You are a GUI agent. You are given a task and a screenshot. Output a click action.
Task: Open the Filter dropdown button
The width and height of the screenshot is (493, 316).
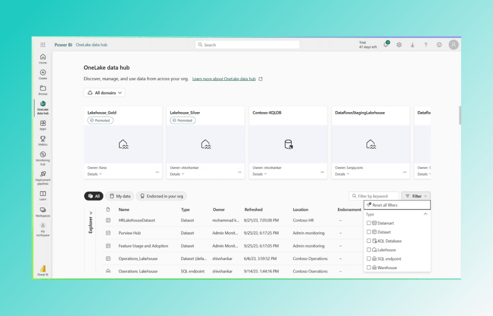pyautogui.click(x=415, y=196)
